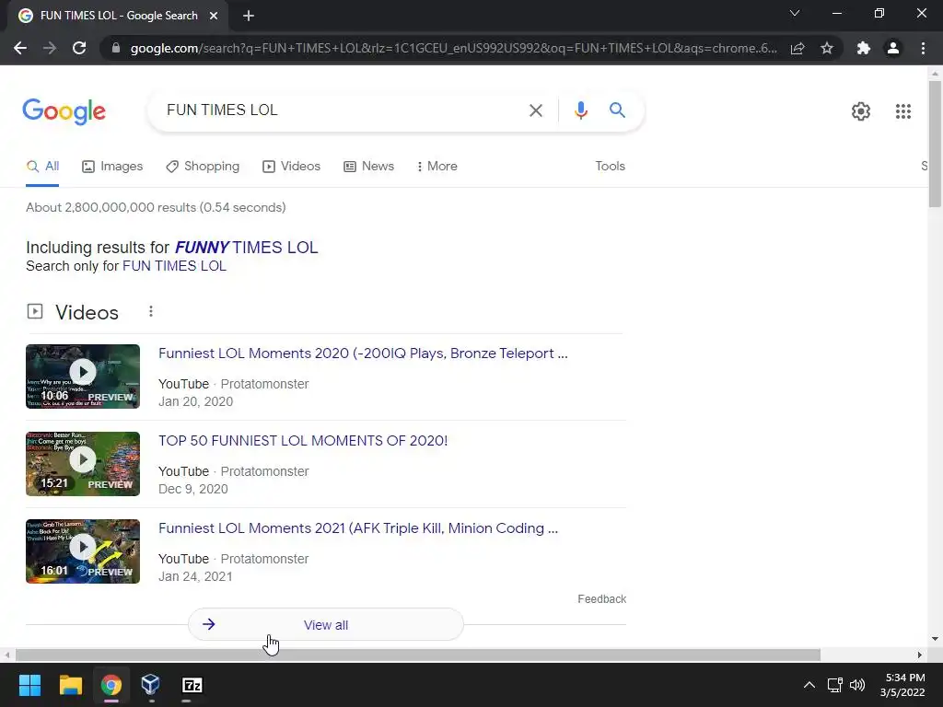Viewport: 943px width, 707px height.
Task: Open the Windows Start menu
Action: [x=29, y=685]
